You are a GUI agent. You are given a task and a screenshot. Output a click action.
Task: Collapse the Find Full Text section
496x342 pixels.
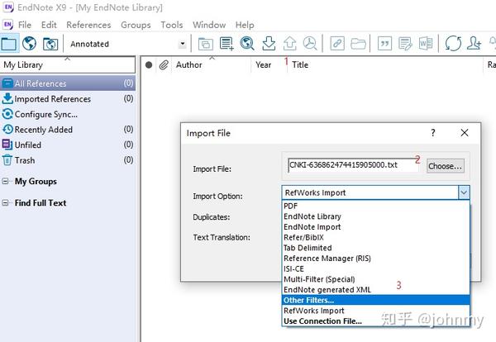pos(5,203)
